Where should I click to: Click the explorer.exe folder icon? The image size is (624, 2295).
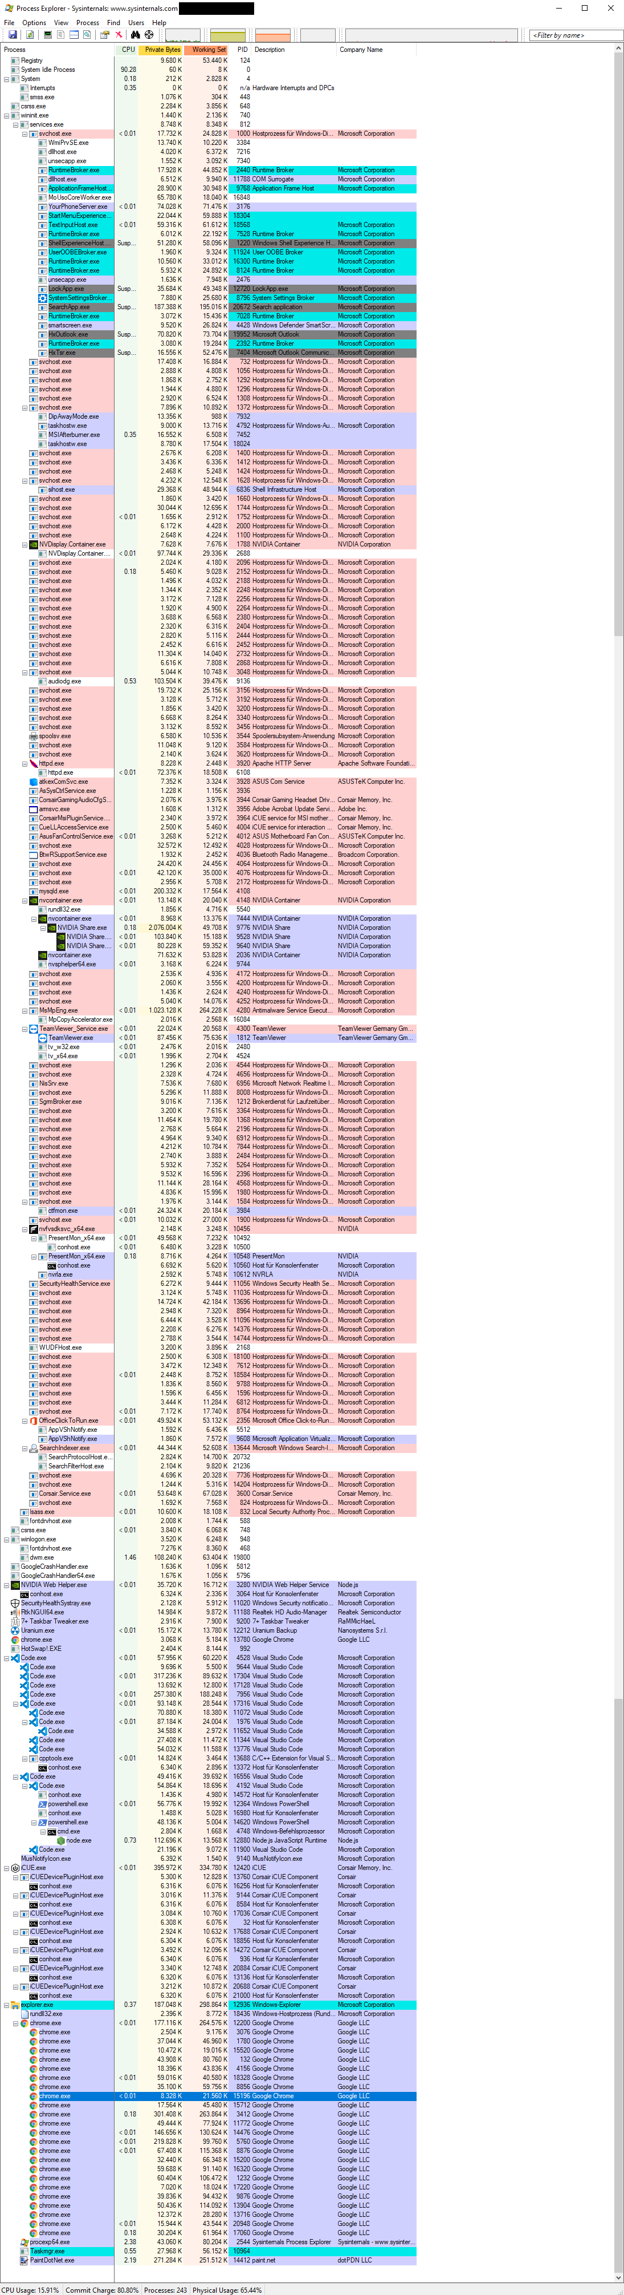click(15, 2005)
